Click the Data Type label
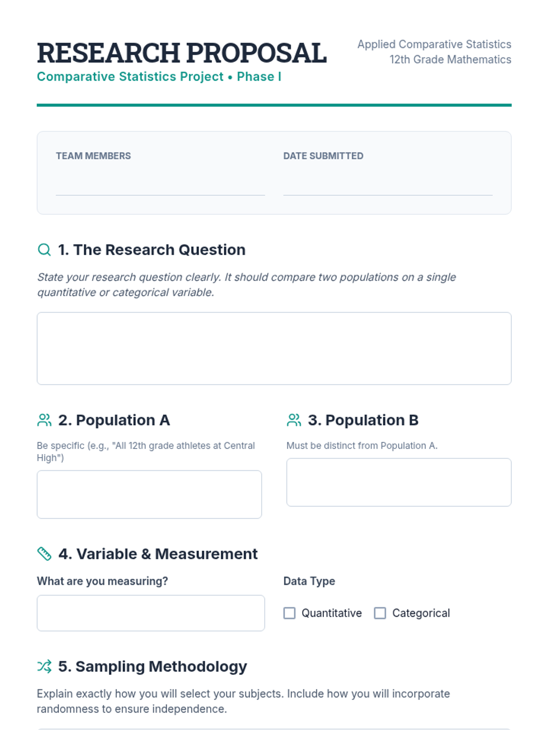Screen dimensions: 548x730 [x=309, y=581]
